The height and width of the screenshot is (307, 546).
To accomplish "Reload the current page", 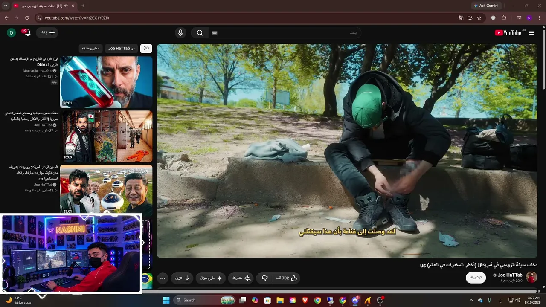I will click(27, 18).
